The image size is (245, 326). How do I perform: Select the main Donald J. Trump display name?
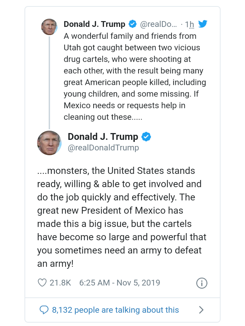(103, 137)
